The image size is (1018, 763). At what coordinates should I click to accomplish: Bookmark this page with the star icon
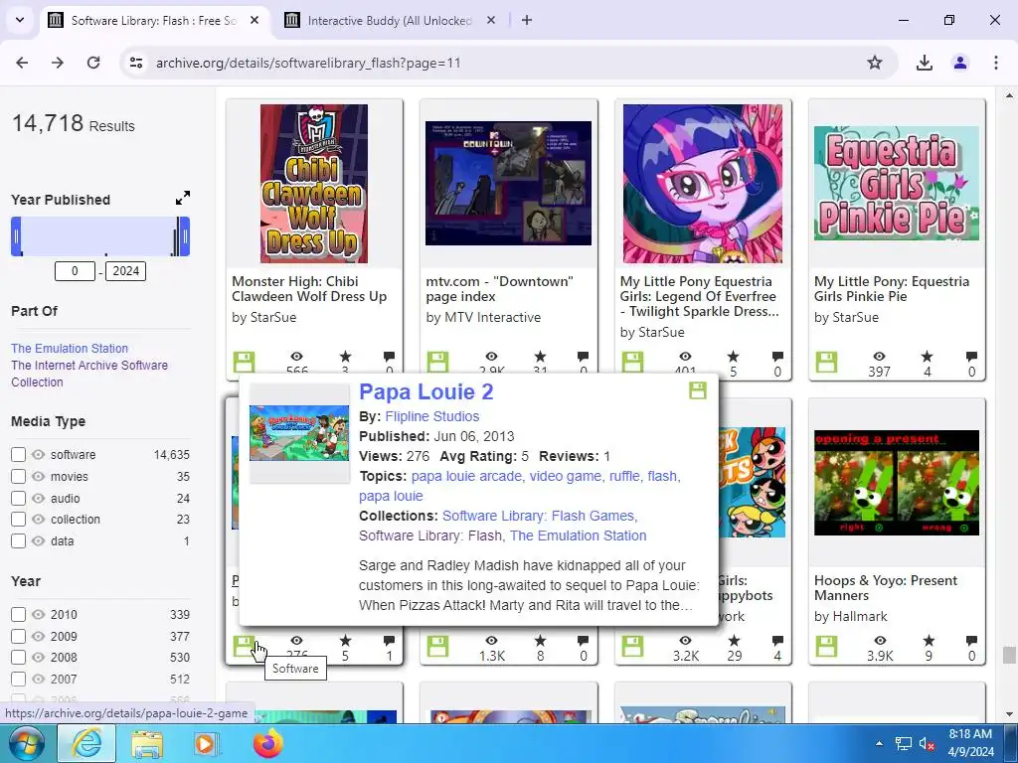coord(875,63)
